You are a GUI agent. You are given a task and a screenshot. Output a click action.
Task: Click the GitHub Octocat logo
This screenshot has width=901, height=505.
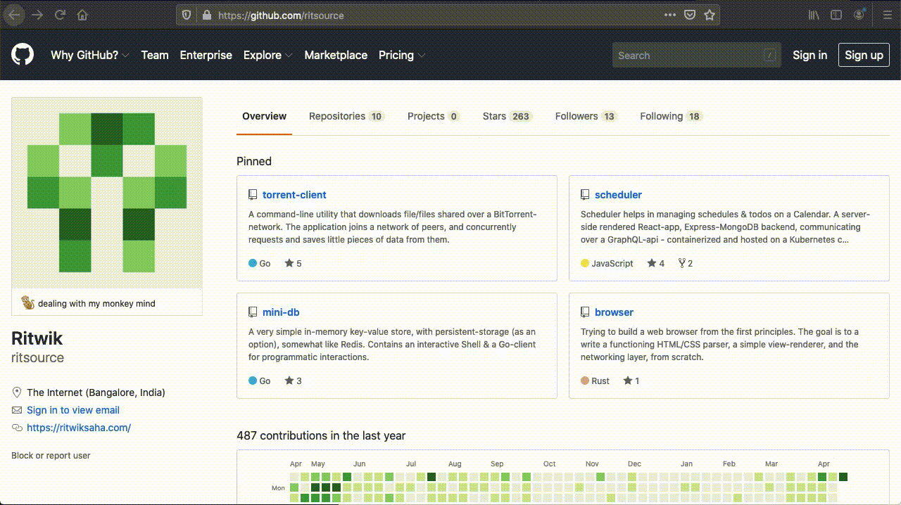click(23, 55)
